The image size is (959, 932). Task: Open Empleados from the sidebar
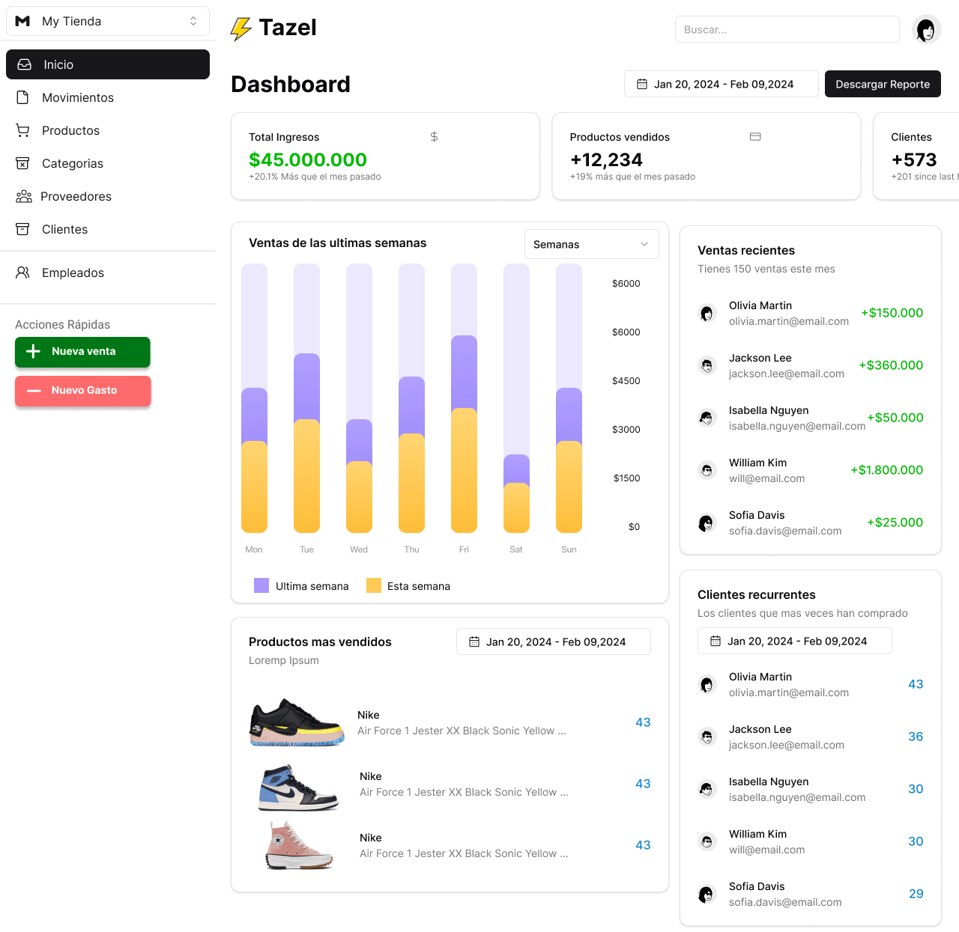[108, 272]
